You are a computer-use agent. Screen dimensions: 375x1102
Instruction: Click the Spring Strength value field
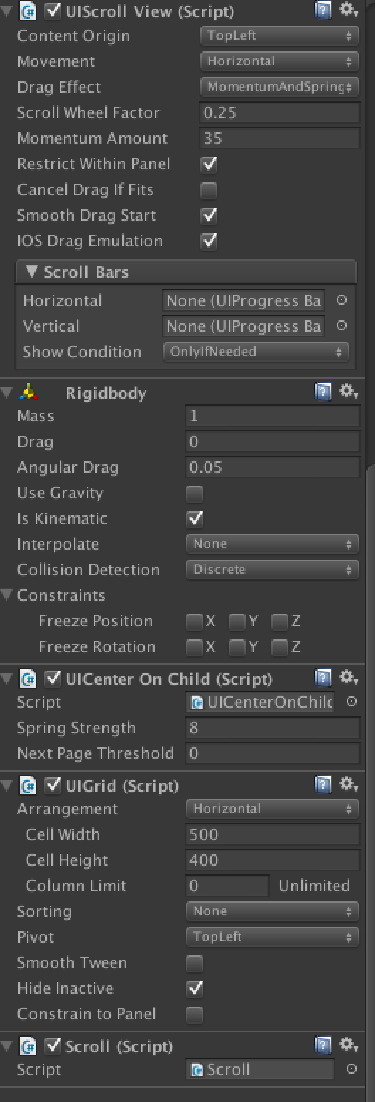pyautogui.click(x=273, y=728)
